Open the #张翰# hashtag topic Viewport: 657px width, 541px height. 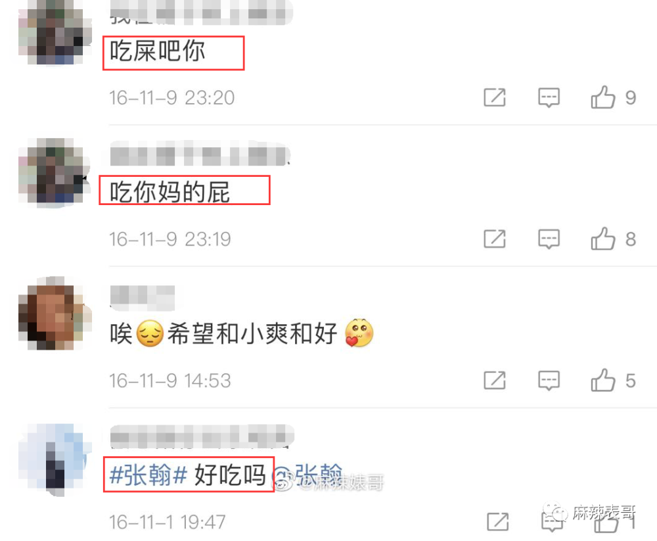[x=148, y=475]
